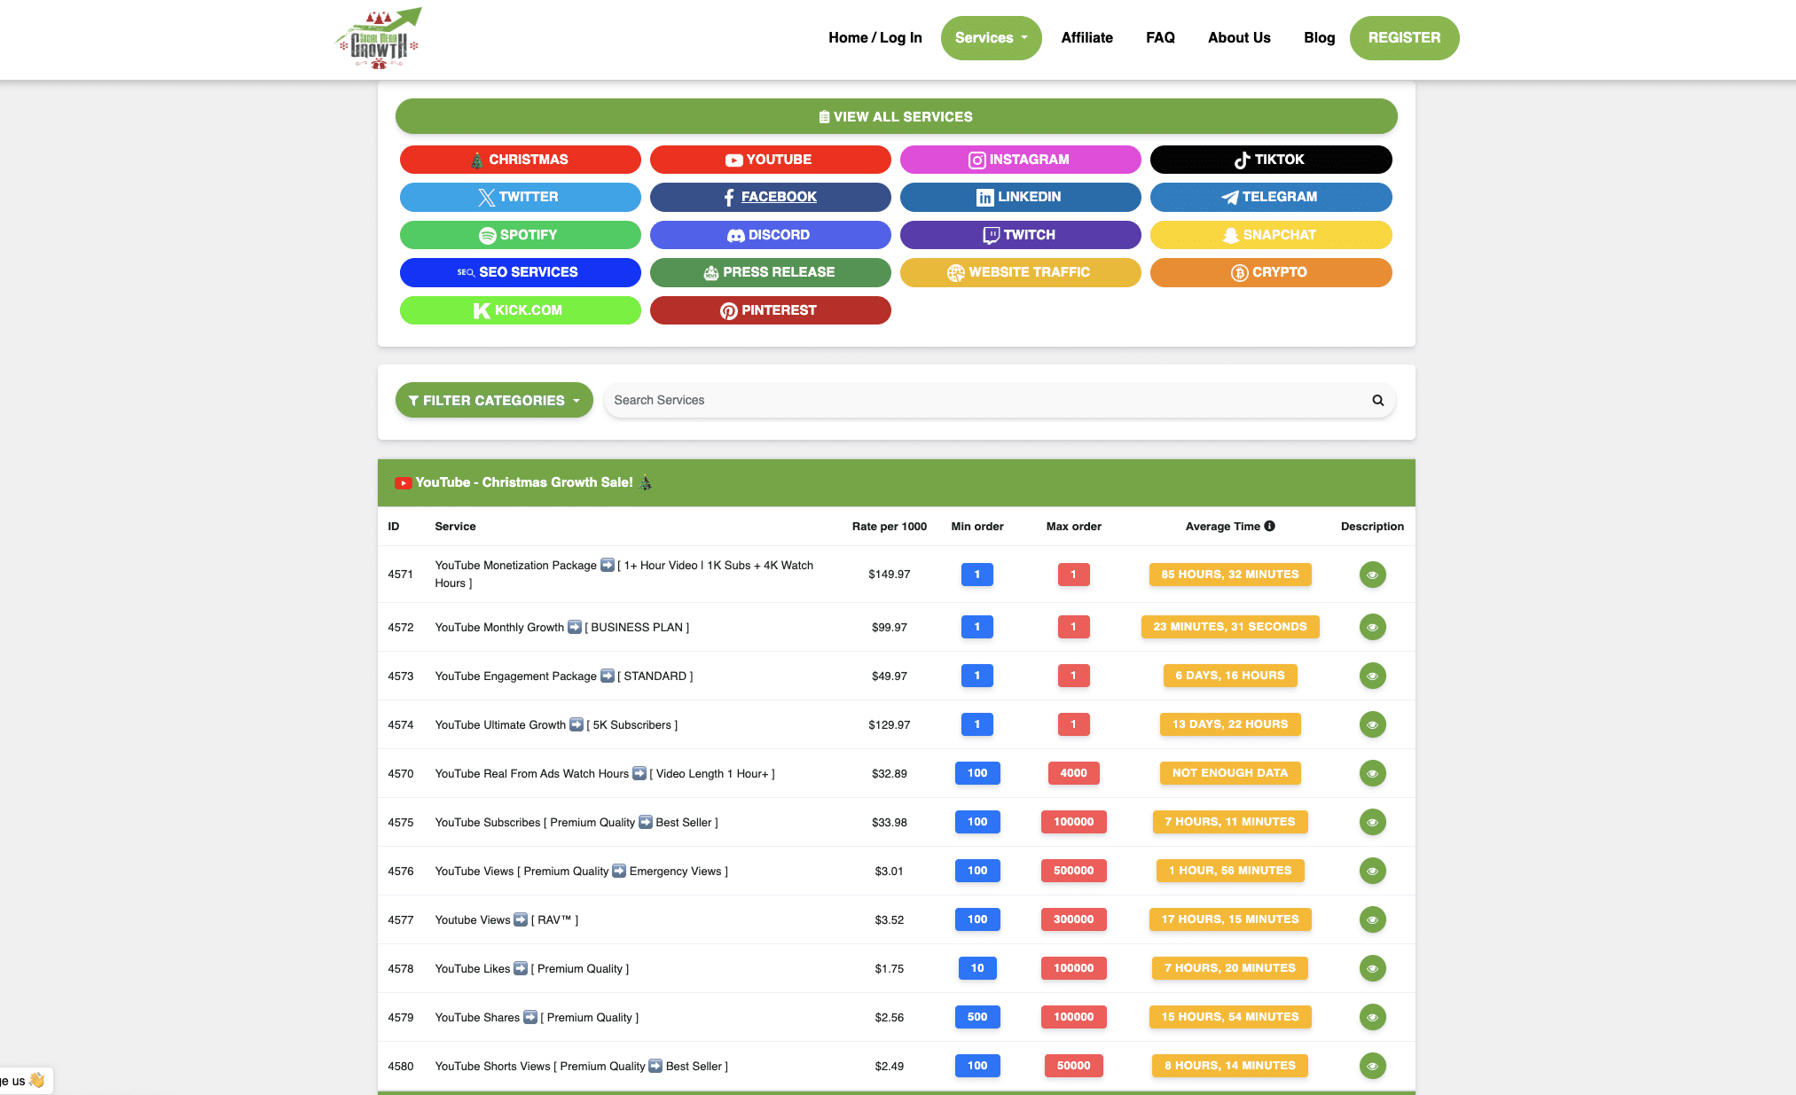Image resolution: width=1796 pixels, height=1095 pixels.
Task: Open the Snapchat services category
Action: [x=1270, y=235]
